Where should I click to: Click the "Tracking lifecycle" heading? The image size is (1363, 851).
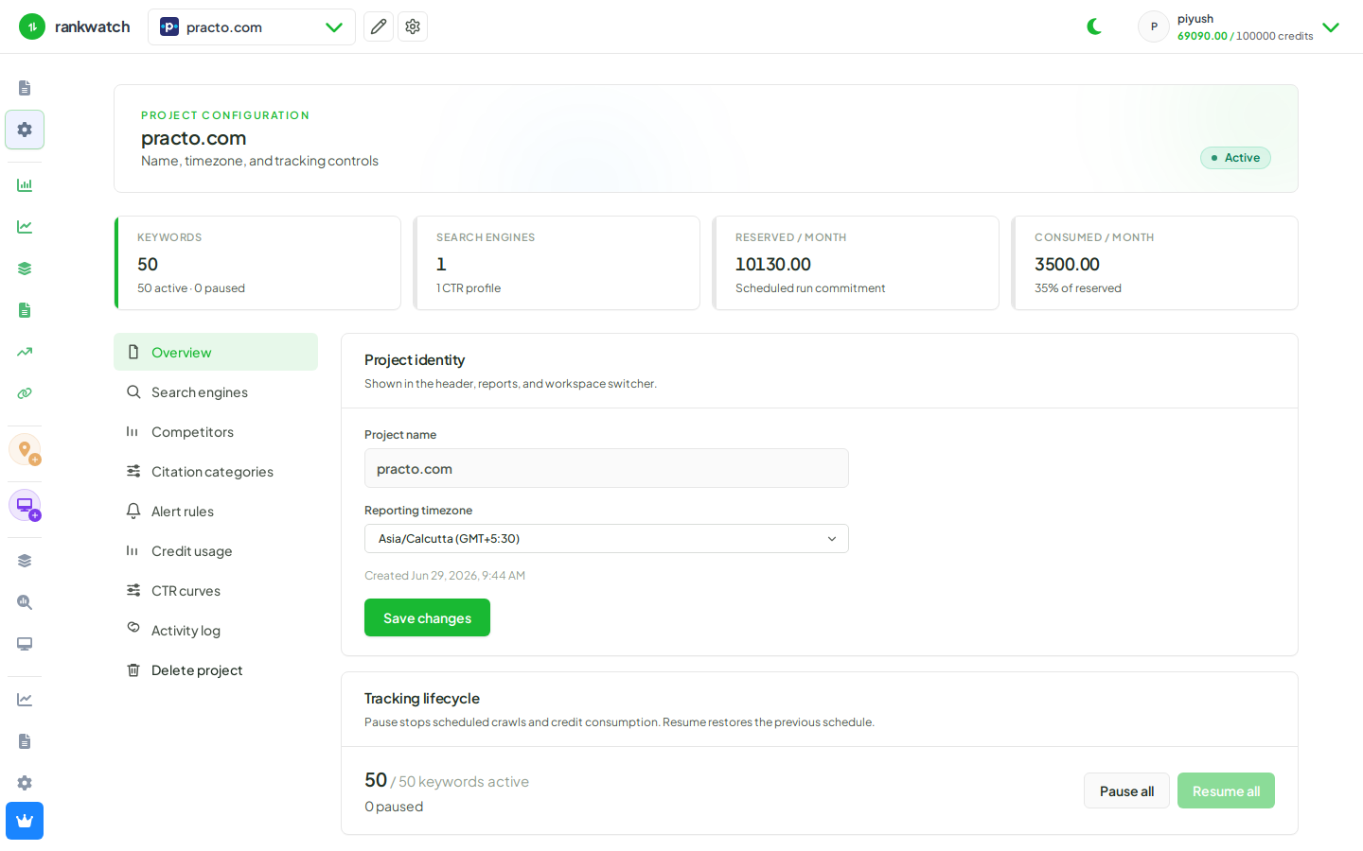pos(422,698)
